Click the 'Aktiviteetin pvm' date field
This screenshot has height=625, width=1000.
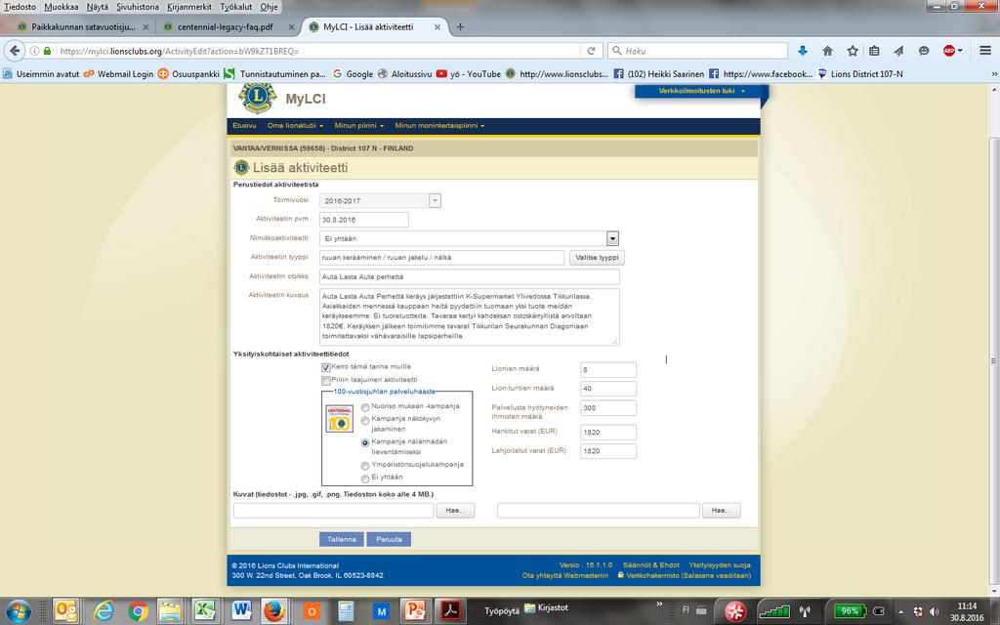pos(363,220)
